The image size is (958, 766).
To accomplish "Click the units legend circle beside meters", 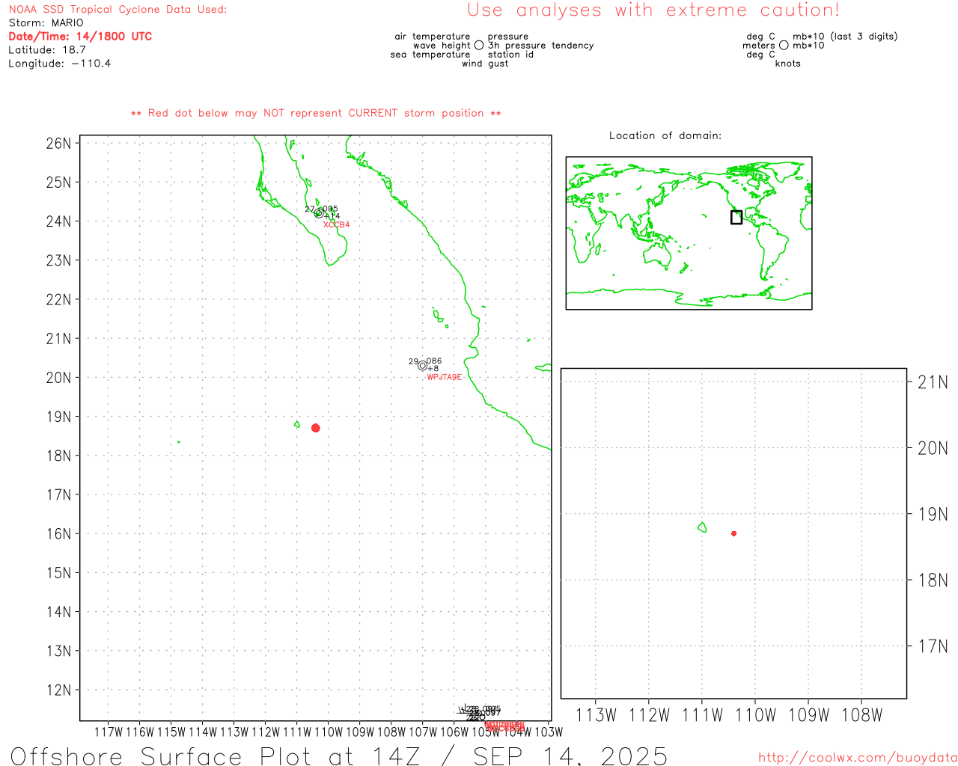I will pyautogui.click(x=784, y=46).
